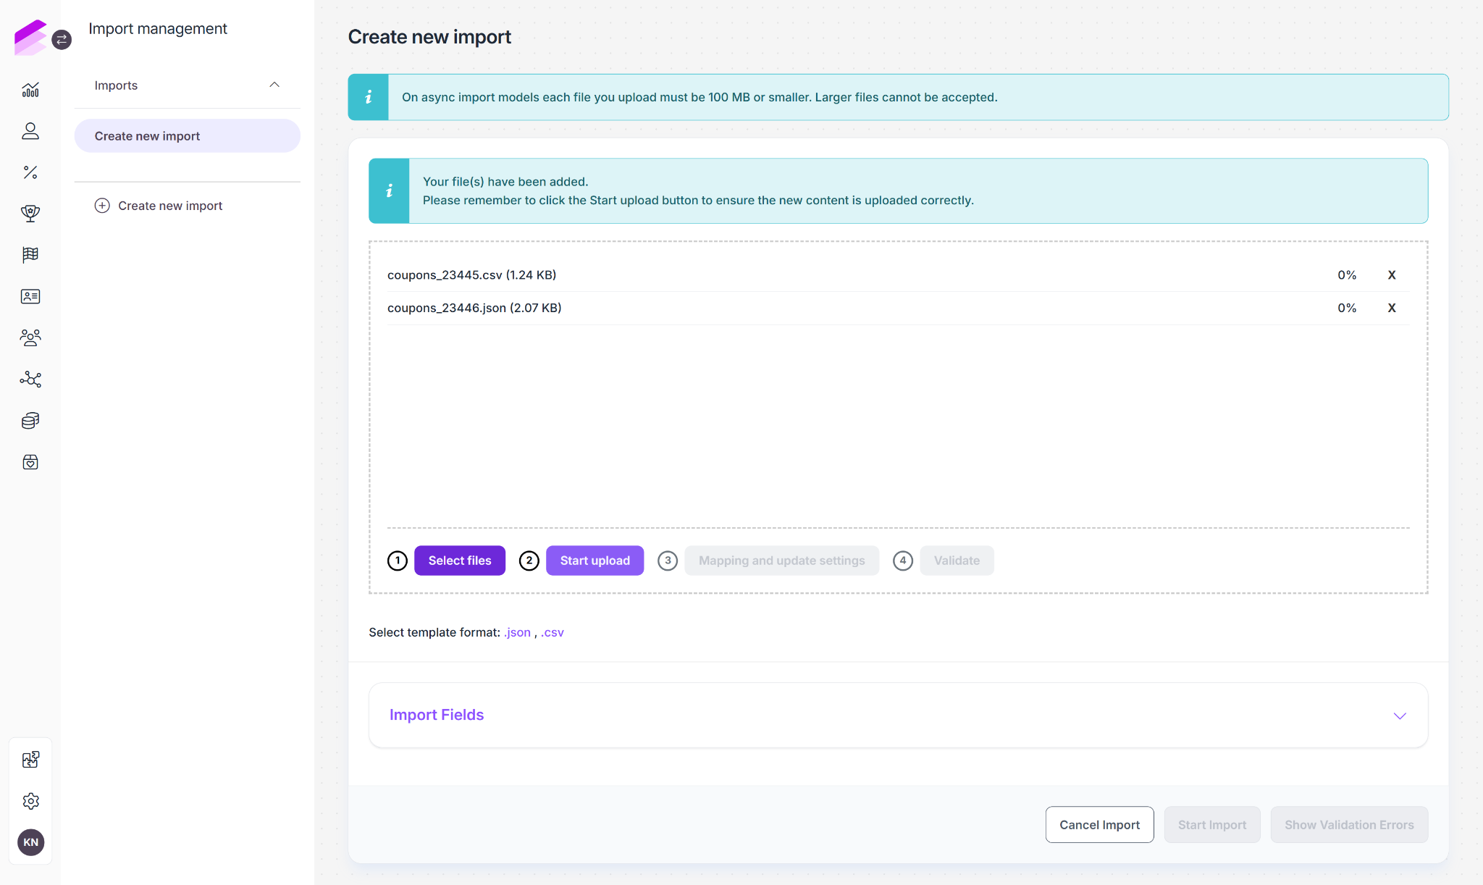The image size is (1483, 885).
Task: Click the Start upload button
Action: click(x=595, y=561)
